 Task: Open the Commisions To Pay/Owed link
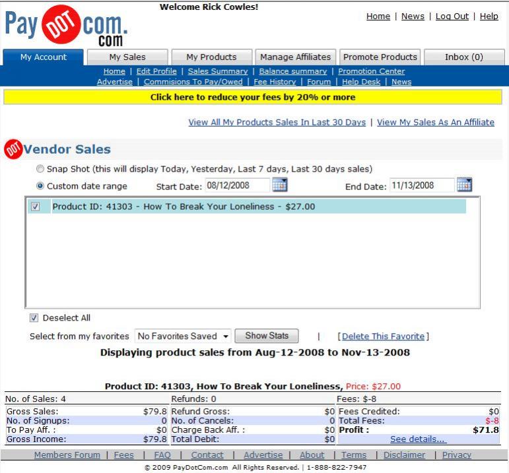point(193,82)
